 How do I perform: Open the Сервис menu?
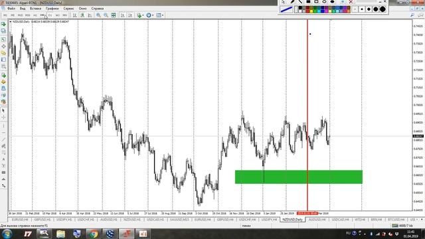tap(68, 9)
